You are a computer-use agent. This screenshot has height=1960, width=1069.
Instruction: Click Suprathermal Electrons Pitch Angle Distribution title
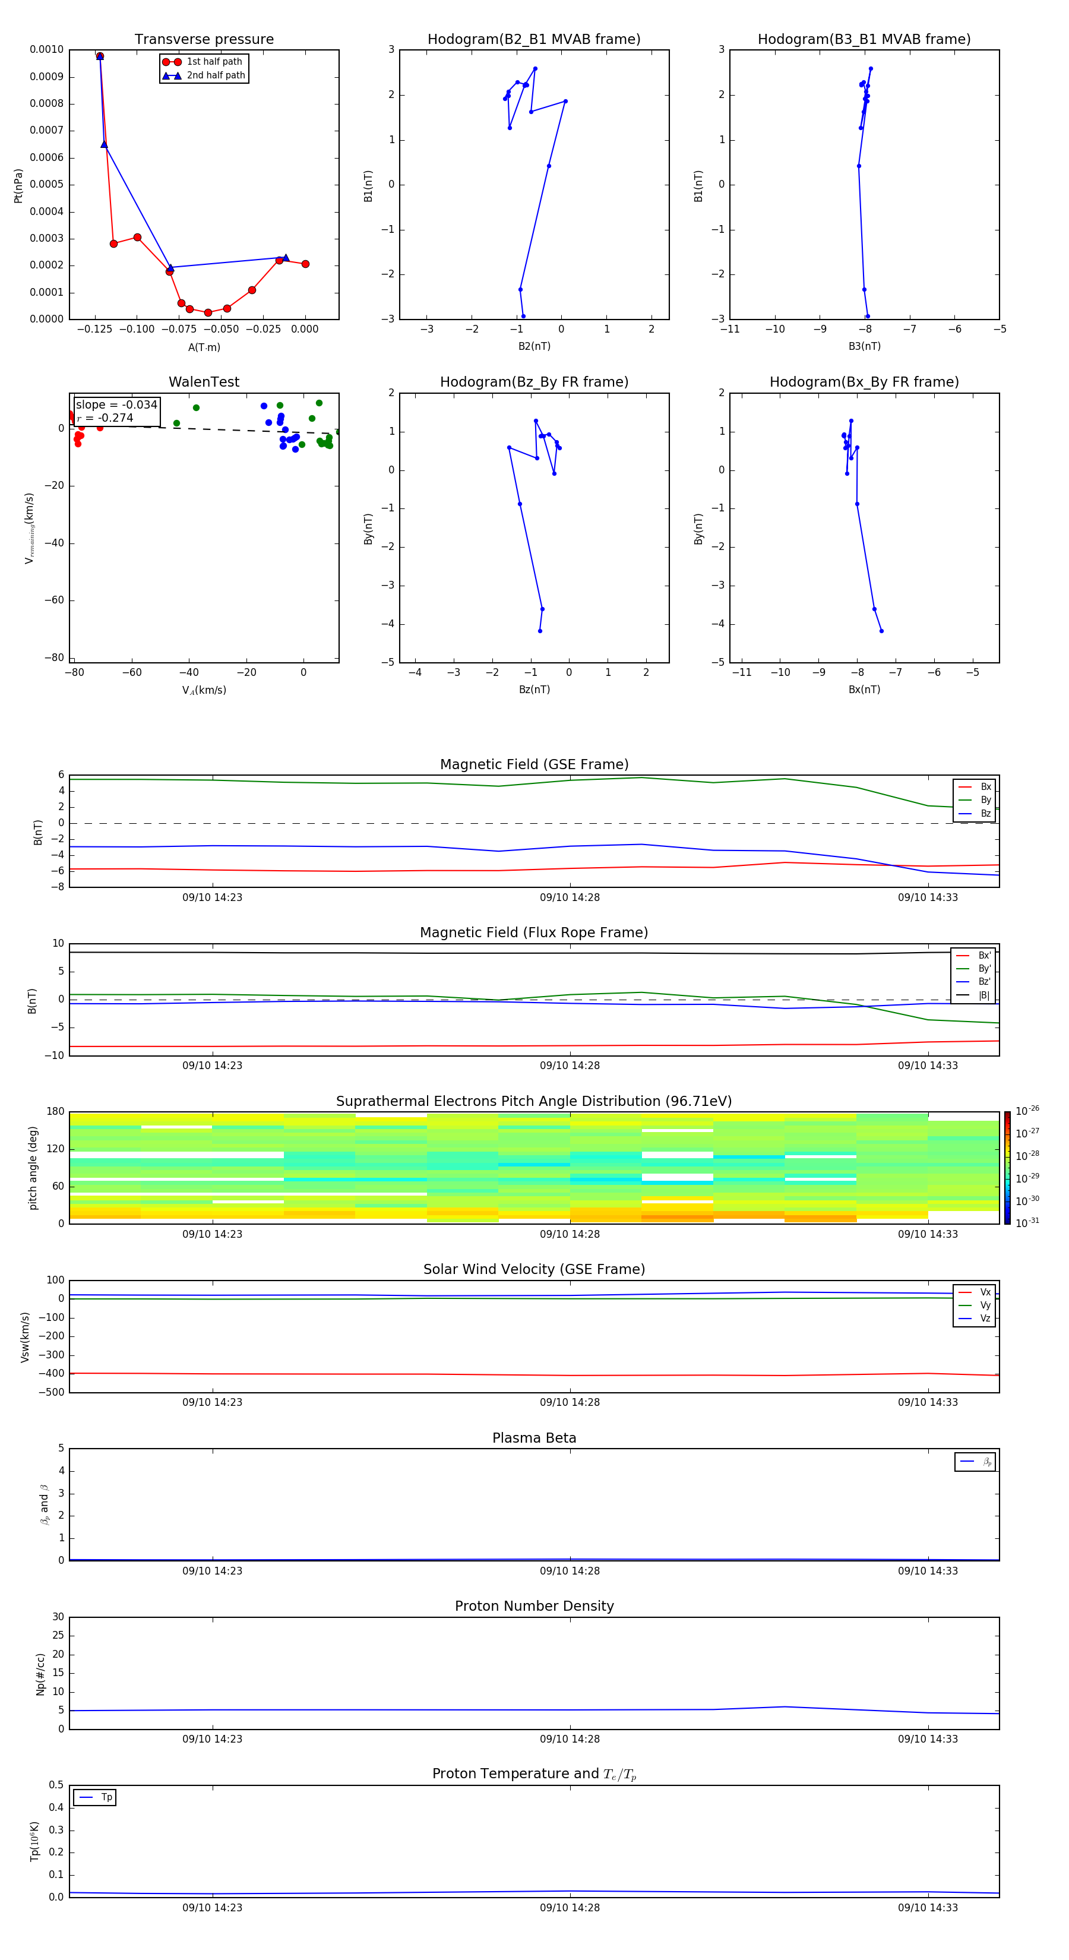click(x=534, y=1101)
